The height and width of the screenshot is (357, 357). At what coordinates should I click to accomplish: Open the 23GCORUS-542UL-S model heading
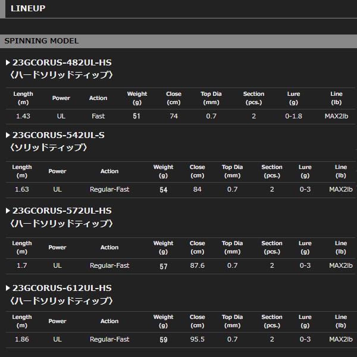(58, 135)
